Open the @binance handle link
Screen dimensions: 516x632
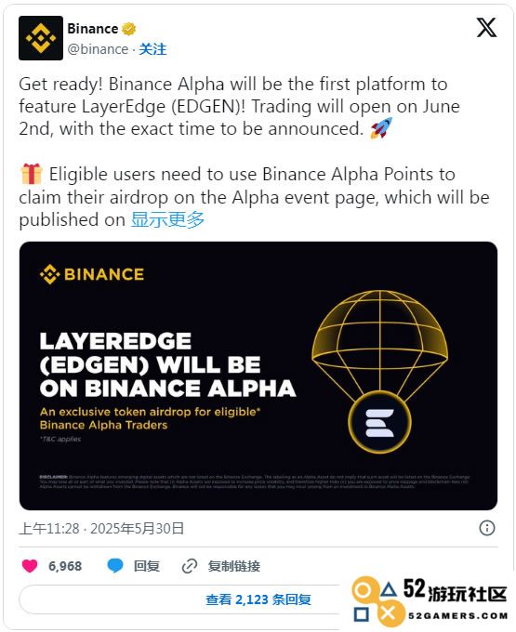pyautogui.click(x=98, y=49)
